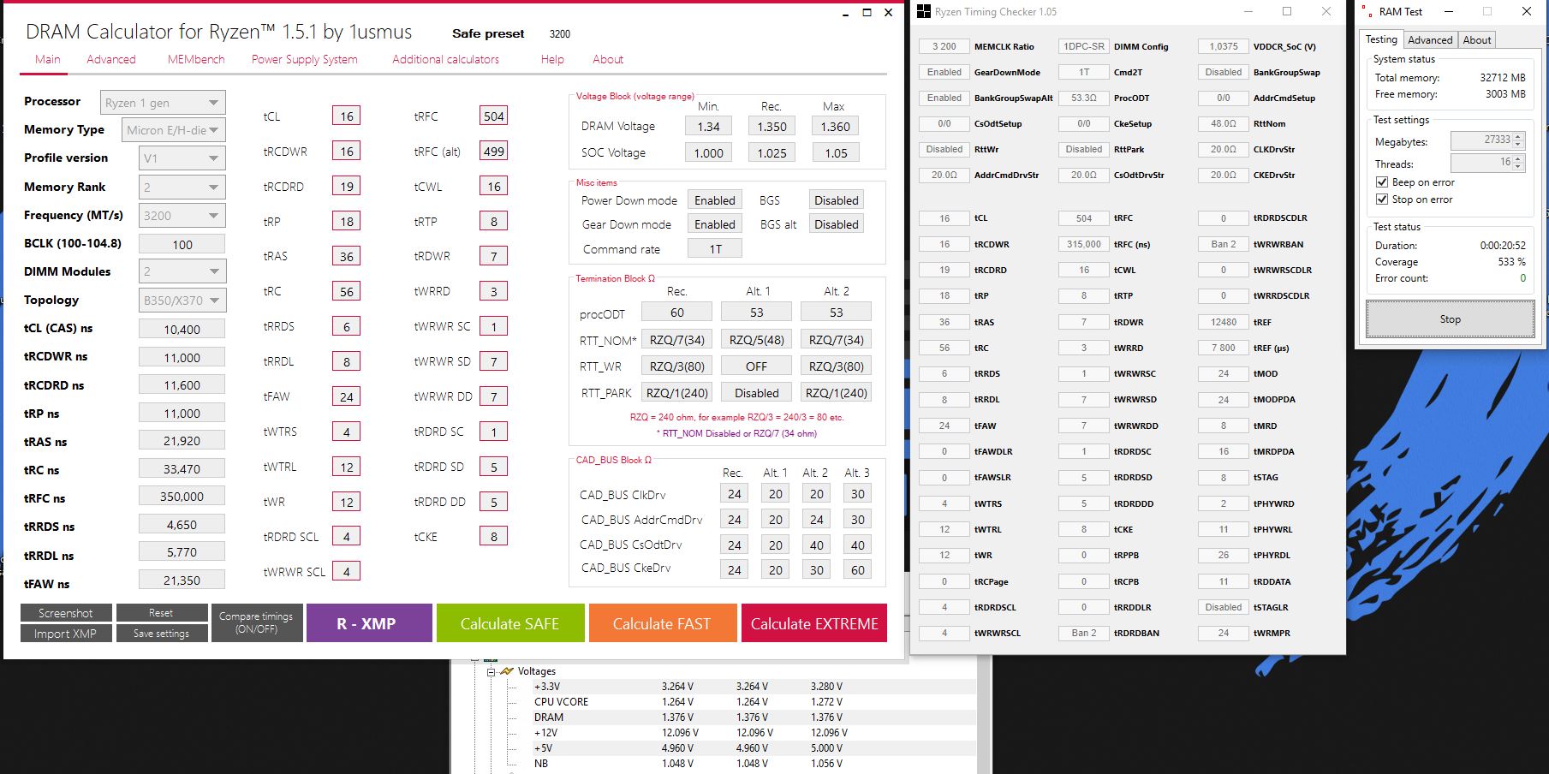Increase Megabytes with the up arrow
1549x774 pixels.
pos(1518,136)
